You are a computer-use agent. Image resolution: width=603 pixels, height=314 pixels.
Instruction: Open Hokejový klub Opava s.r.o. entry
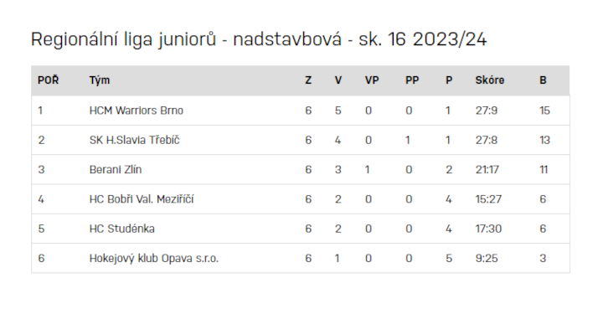154,258
